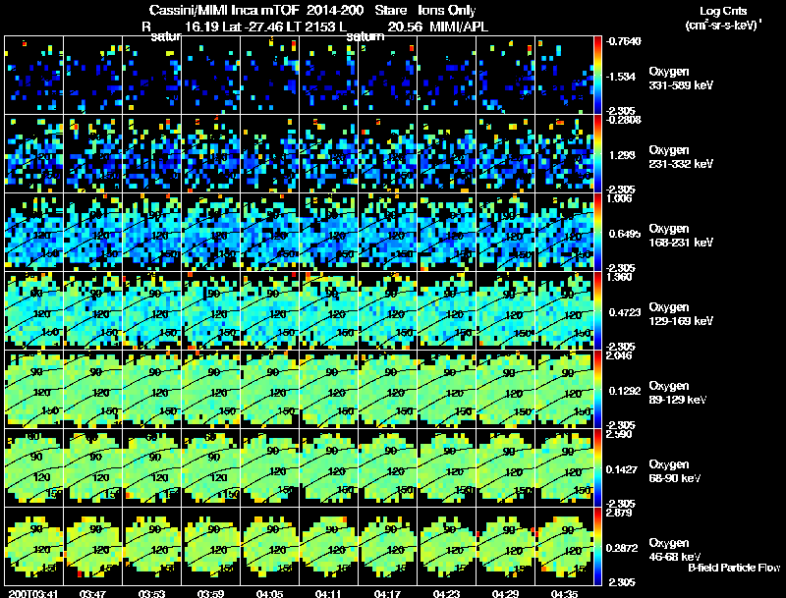Click the '200T03:41' time label
Viewport: 786px width, 598px height.
33,593
